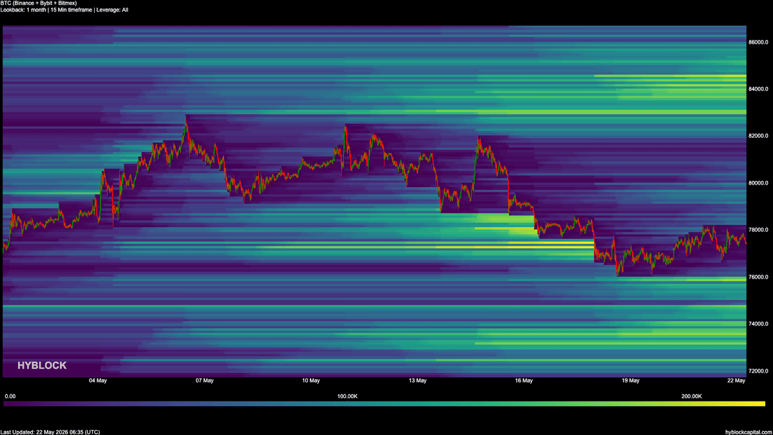The width and height of the screenshot is (773, 435).
Task: Select the 78000.0 price level label
Action: [x=759, y=230]
